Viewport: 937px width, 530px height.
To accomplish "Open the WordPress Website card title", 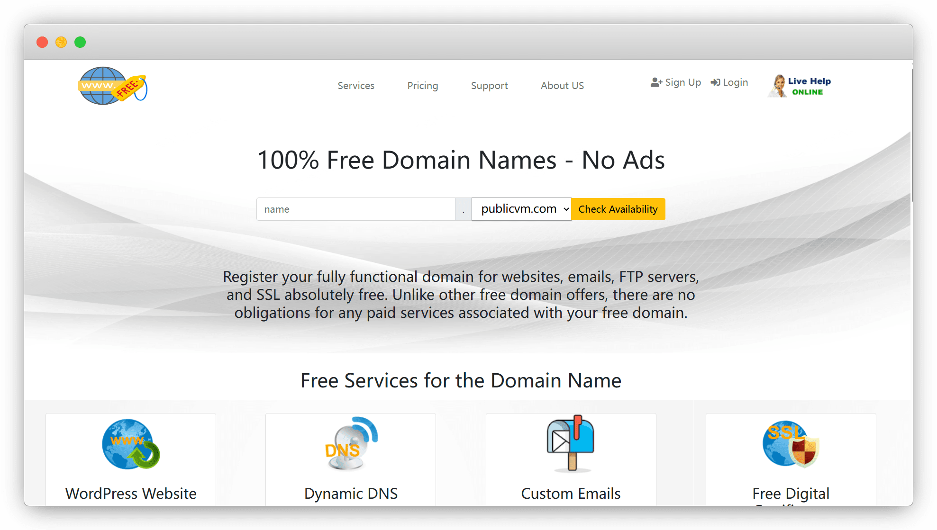I will tap(131, 494).
